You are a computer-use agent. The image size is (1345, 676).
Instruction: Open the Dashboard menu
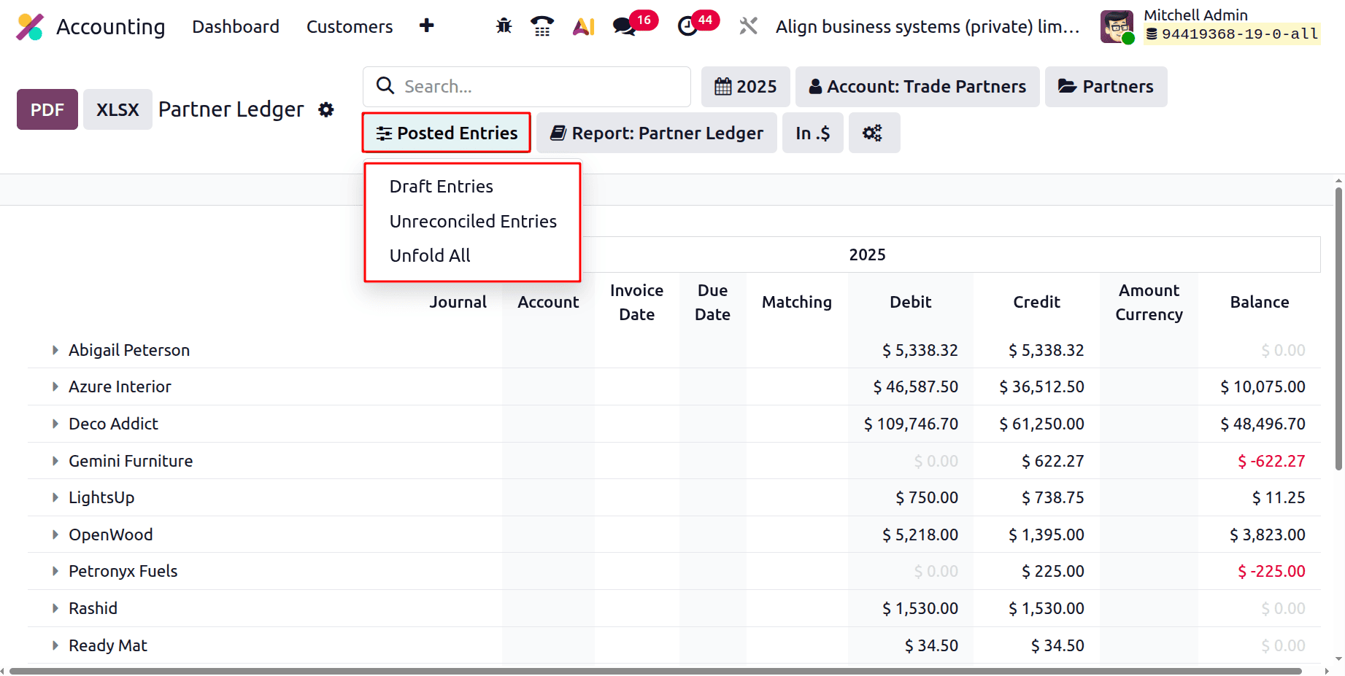(x=236, y=27)
